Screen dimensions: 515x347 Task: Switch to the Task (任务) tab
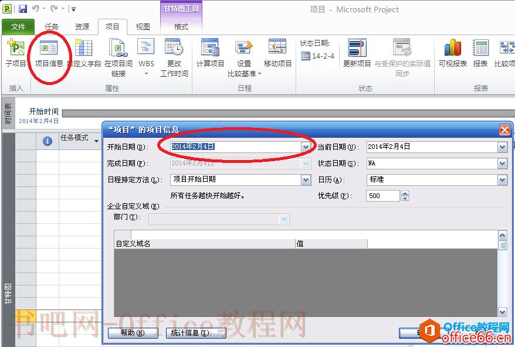tap(51, 26)
